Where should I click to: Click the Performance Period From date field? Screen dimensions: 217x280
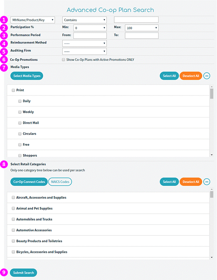(90, 36)
